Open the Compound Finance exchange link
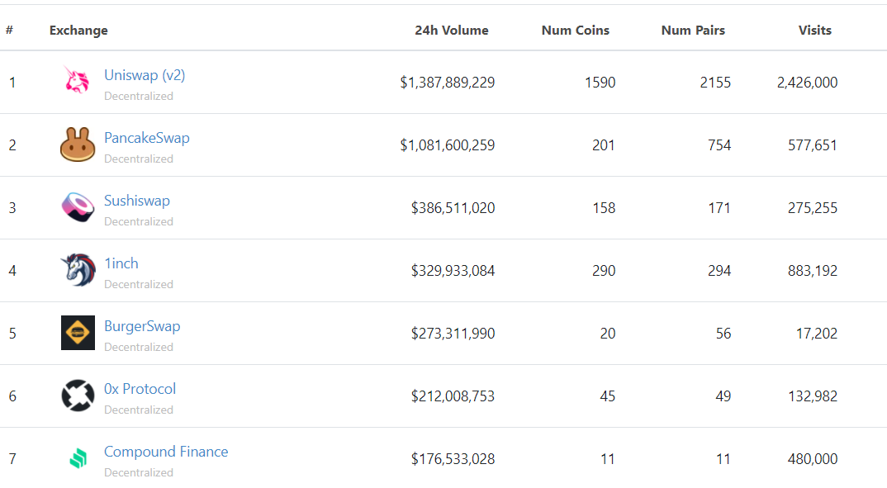This screenshot has width=887, height=488. [x=166, y=452]
